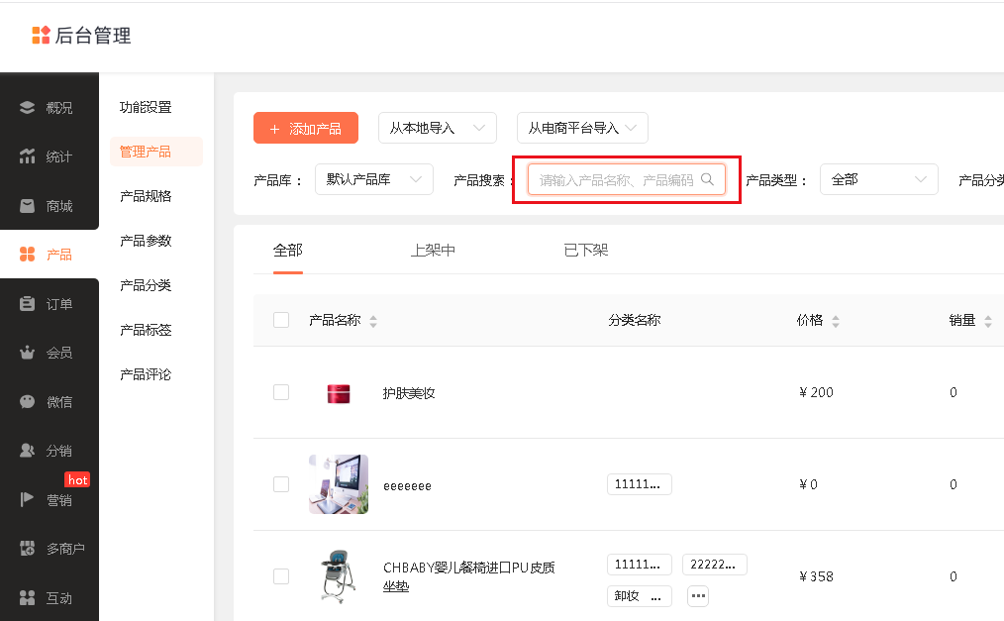
Task: Click the 添加产品 button
Action: 306,128
